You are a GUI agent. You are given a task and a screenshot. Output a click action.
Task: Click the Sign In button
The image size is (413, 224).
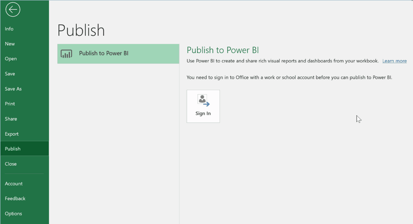click(203, 106)
